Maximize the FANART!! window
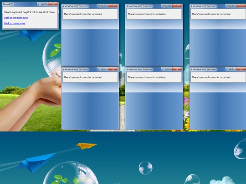 [46, 4]
